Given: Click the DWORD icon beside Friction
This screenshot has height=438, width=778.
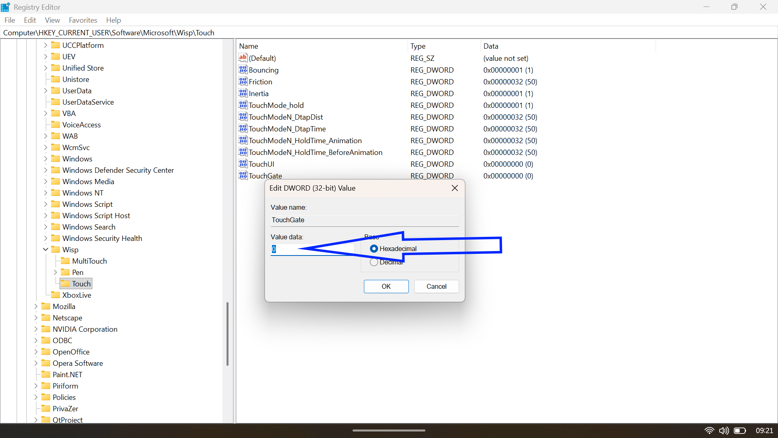Looking at the screenshot, I should pos(243,82).
